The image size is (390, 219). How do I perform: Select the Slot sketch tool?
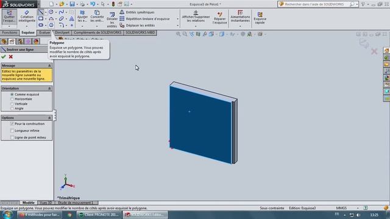pyautogui.click(x=41, y=25)
